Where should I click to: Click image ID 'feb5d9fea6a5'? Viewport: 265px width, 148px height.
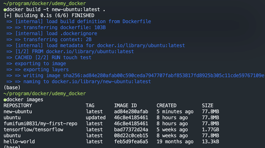131,142
